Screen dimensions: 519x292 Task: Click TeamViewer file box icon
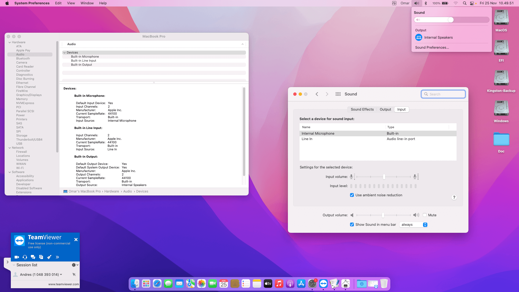[41, 257]
